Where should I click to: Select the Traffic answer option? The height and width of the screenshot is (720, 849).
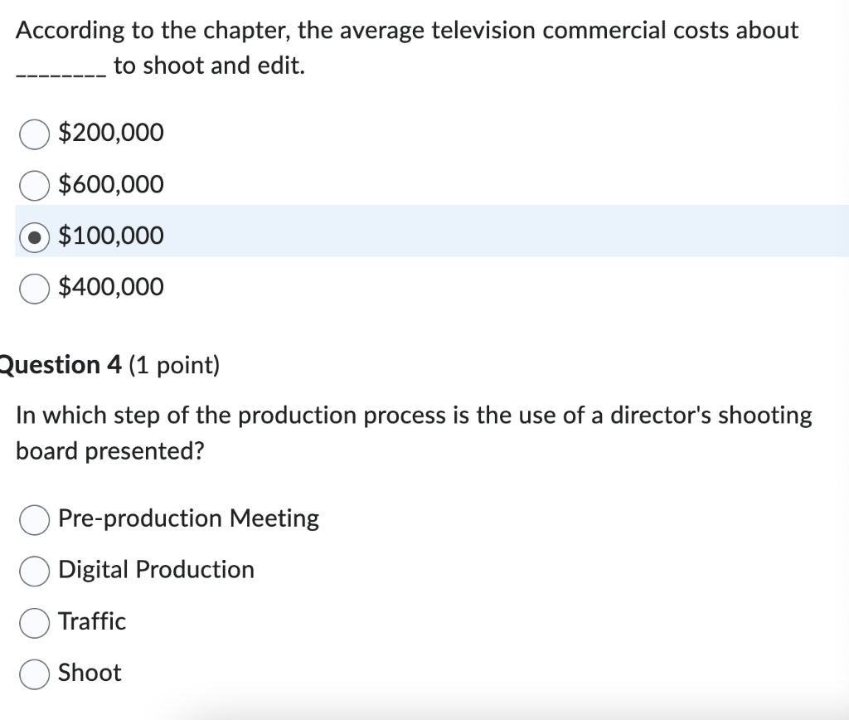[34, 623]
